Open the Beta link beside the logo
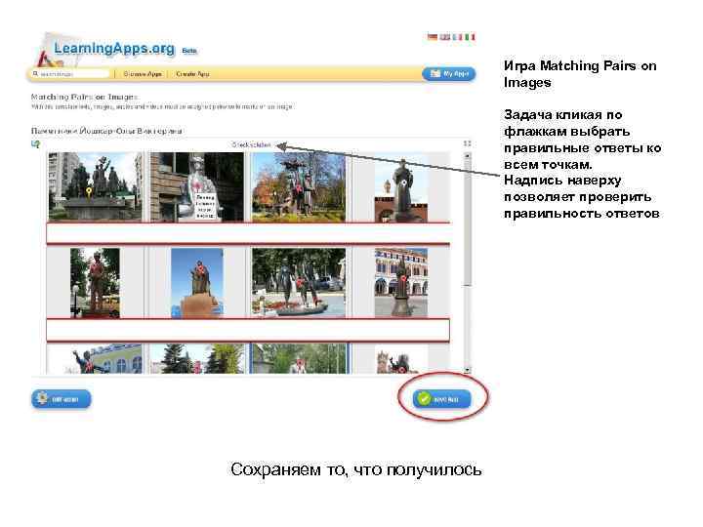Image resolution: width=703 pixels, height=527 pixels. (189, 51)
